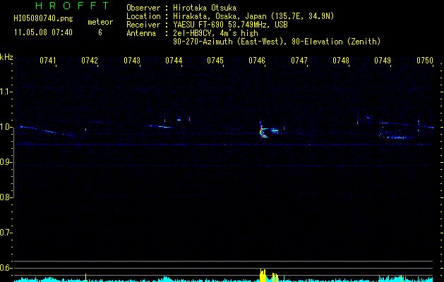Click the 0741 time marker
Screen dimensions: 444x282
pyautogui.click(x=48, y=61)
